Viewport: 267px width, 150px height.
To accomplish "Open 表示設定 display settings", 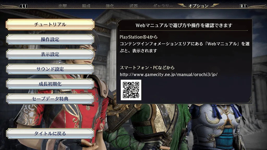I will 50,54.
